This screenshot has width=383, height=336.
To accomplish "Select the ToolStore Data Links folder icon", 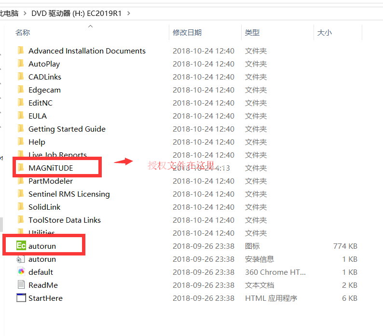I will 21,220.
